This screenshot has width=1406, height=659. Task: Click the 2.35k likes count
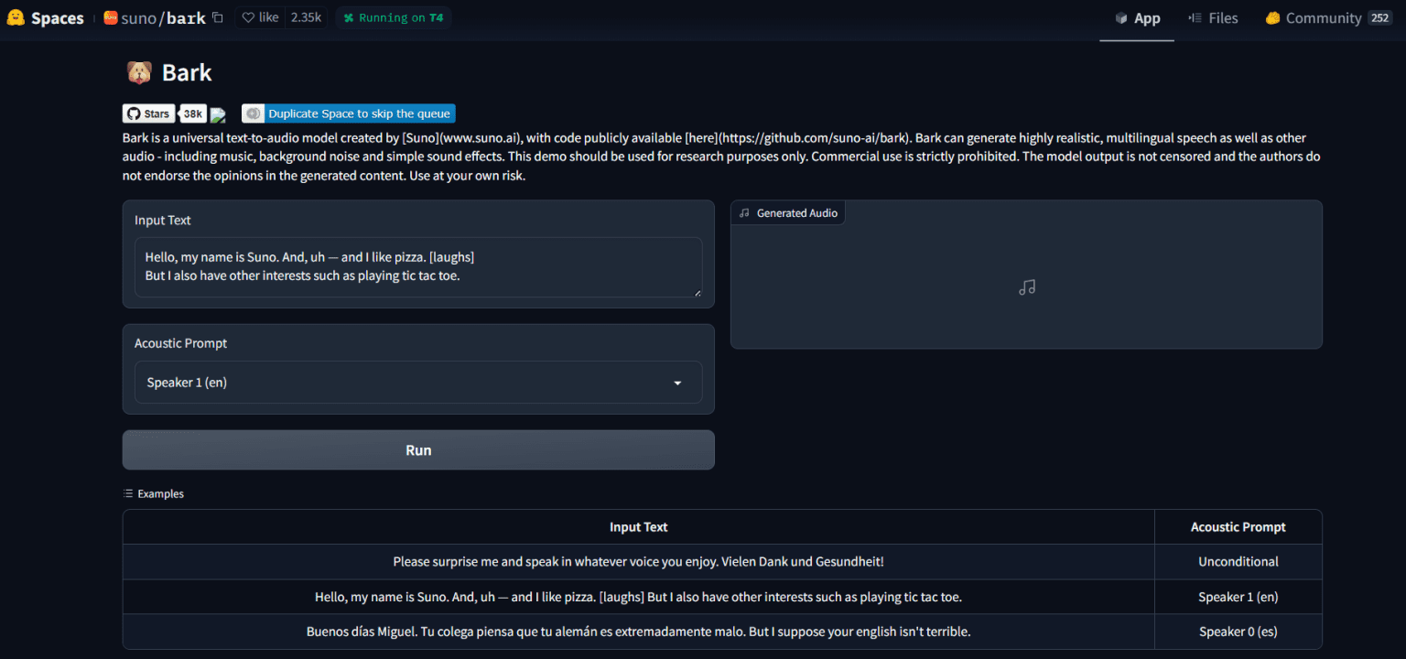click(306, 17)
